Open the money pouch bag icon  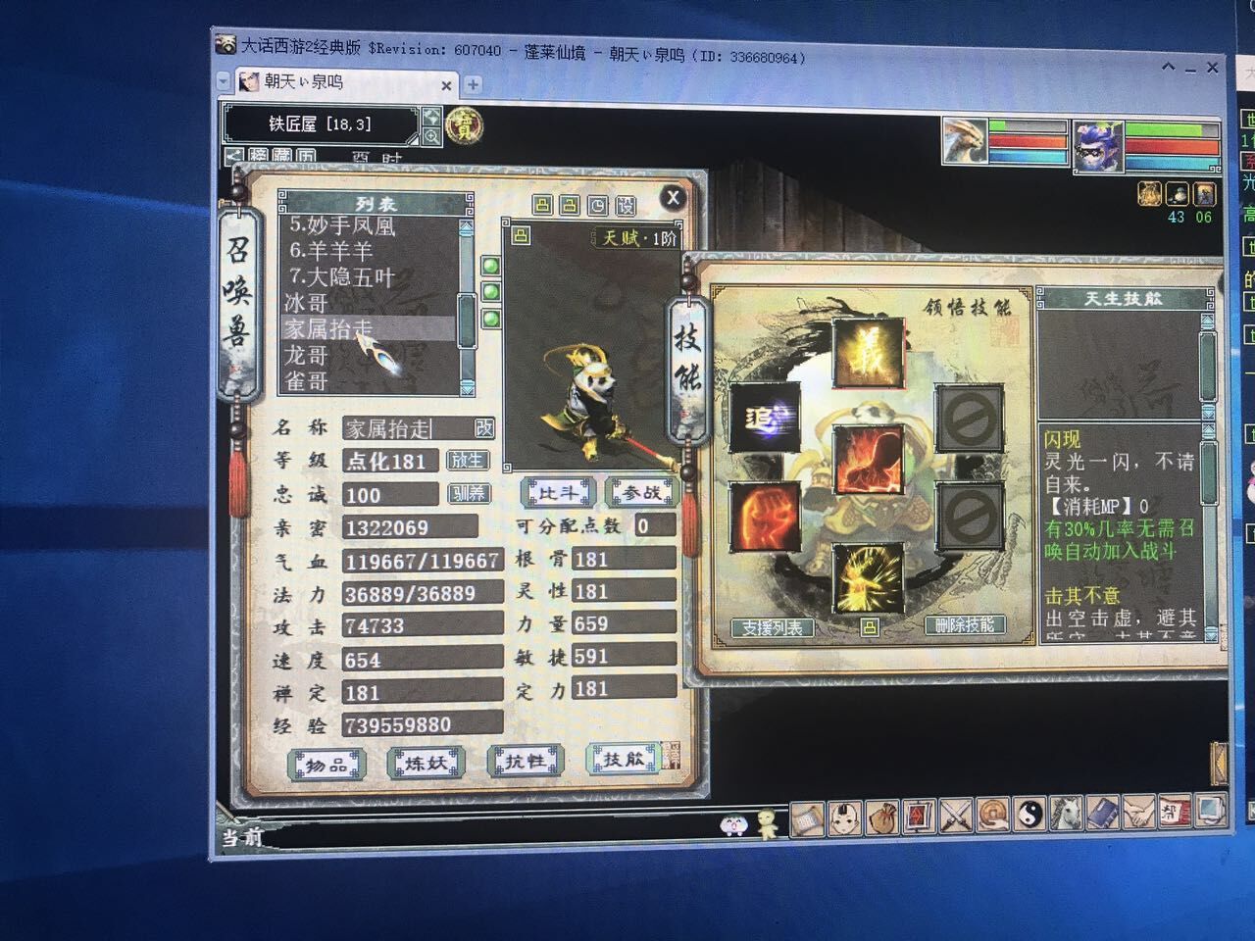(881, 817)
